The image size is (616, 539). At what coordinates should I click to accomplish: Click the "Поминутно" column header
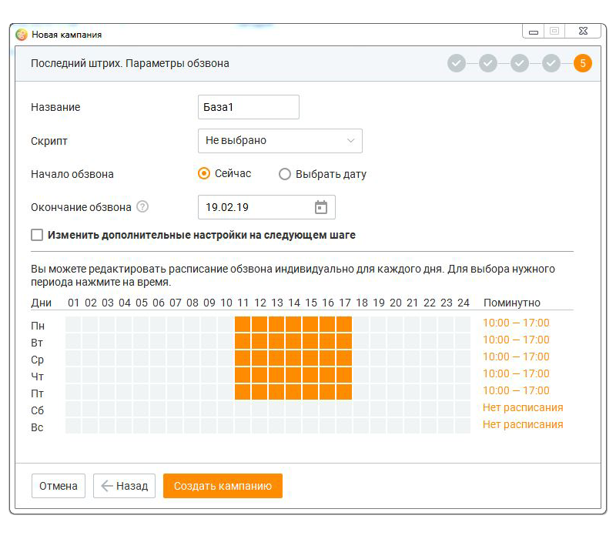click(x=511, y=303)
